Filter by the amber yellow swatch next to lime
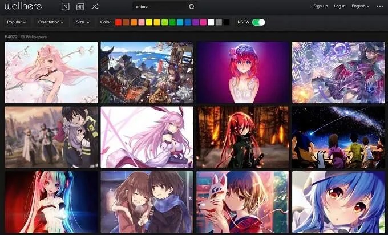Screen dimensions: 388x235 (x=157, y=22)
